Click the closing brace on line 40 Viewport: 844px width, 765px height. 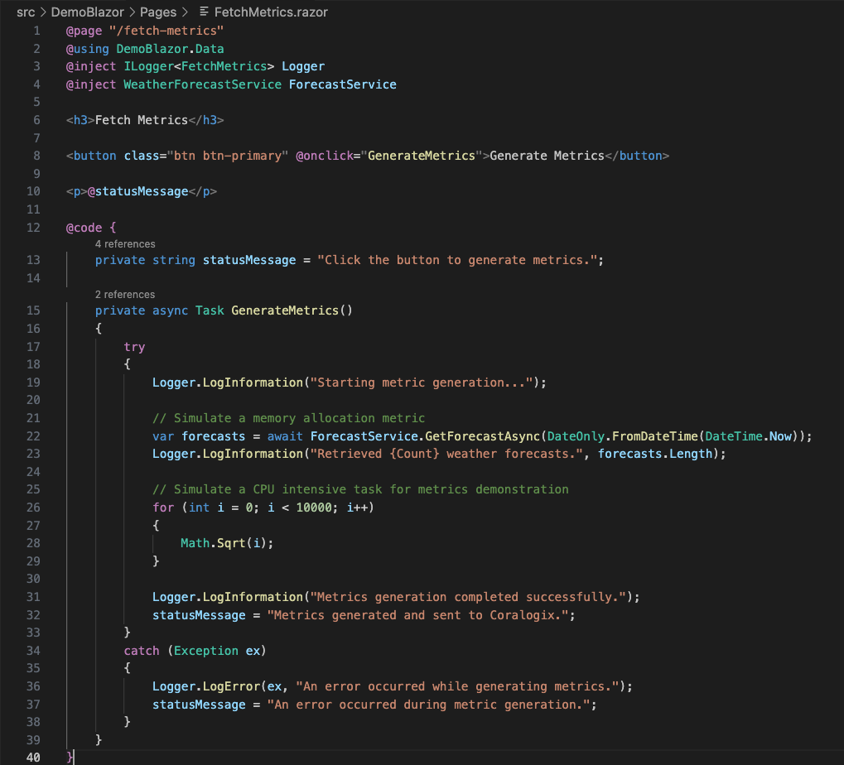click(70, 757)
